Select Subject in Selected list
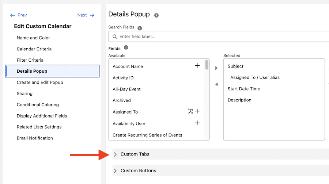Viewport: 329px width, 184px height. (235, 66)
